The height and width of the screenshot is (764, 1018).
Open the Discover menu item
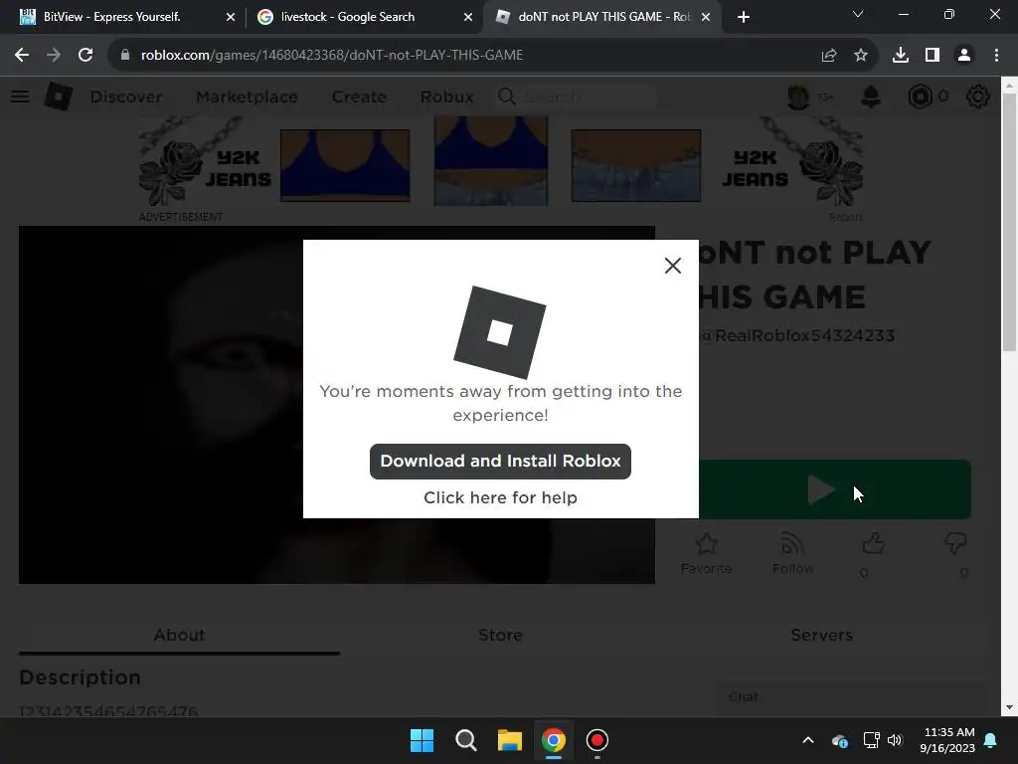(126, 96)
